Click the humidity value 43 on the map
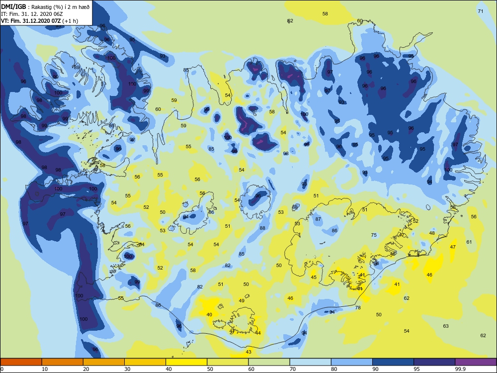Screen dimensions: 497x373 248,352
